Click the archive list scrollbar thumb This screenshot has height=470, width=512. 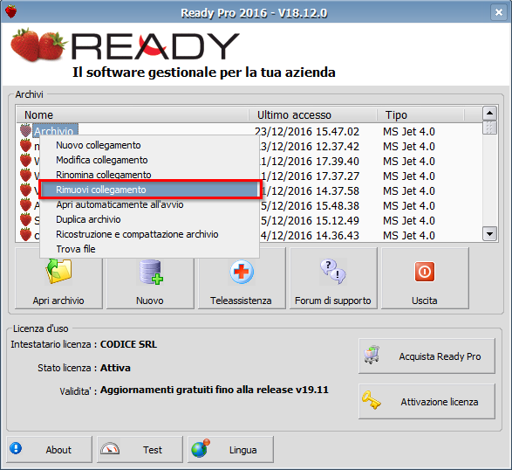pyautogui.click(x=489, y=128)
